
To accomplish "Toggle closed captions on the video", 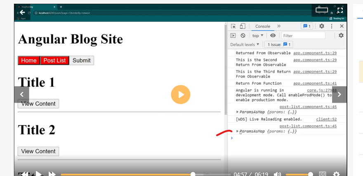I will pos(323,174).
